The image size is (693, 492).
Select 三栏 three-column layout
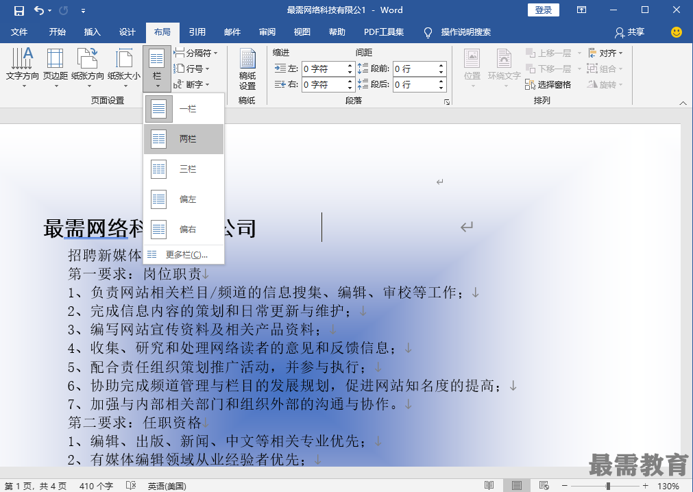(x=184, y=169)
